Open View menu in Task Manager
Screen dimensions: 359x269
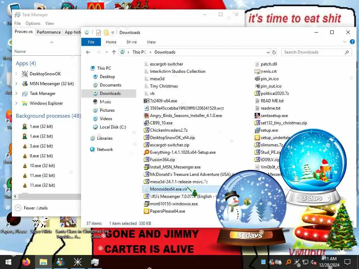point(49,23)
